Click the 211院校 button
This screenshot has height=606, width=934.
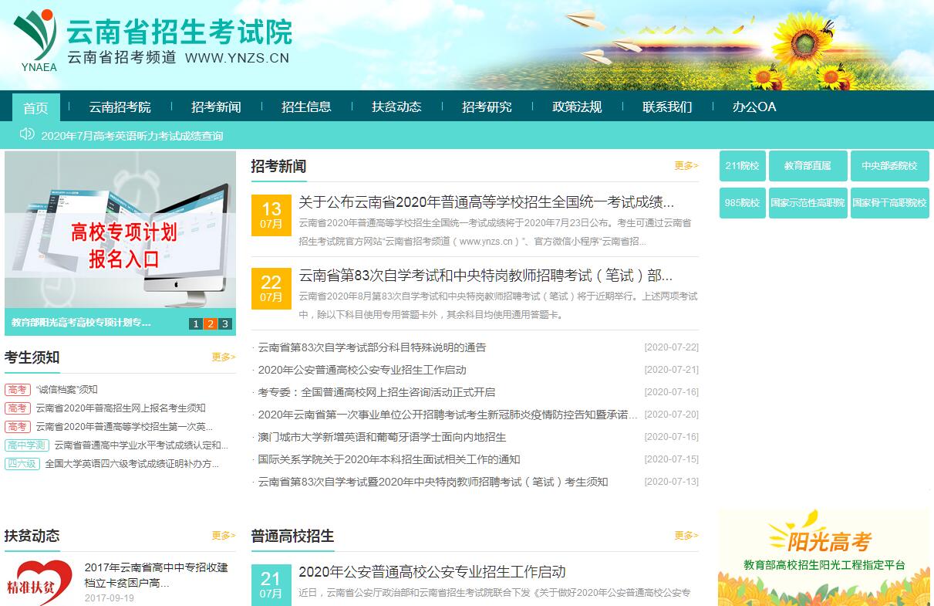pyautogui.click(x=742, y=166)
